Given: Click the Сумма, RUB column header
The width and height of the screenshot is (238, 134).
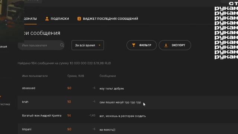Looking at the screenshot, I should (x=75, y=76).
